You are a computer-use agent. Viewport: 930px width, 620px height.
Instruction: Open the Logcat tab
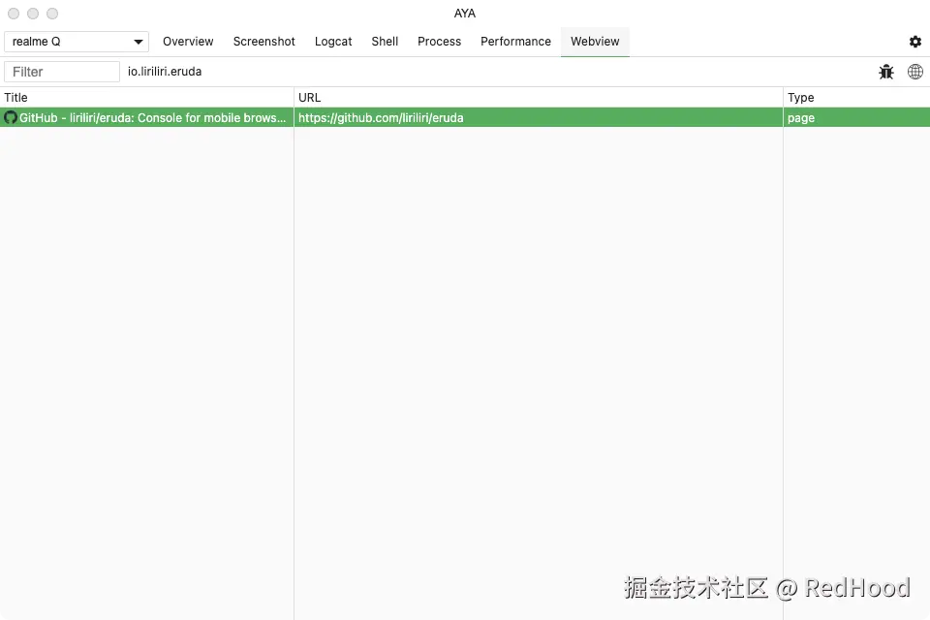pos(333,42)
